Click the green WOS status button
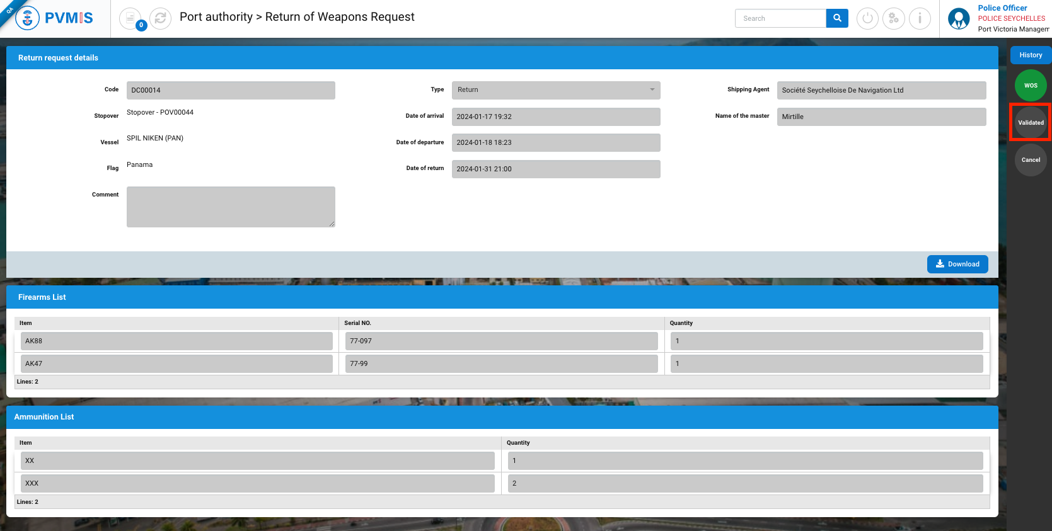This screenshot has width=1052, height=531. pyautogui.click(x=1031, y=86)
